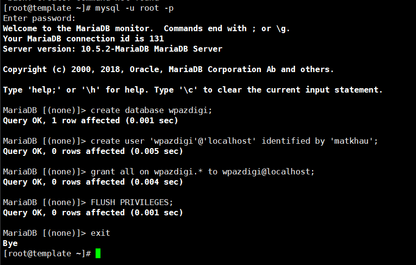Click the 'create database wpazdigi;' command
The width and height of the screenshot is (416, 265).
(x=152, y=111)
